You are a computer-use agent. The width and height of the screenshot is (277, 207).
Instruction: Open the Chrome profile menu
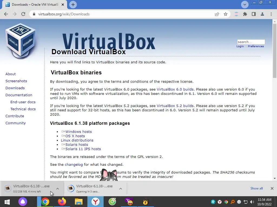[262, 14]
